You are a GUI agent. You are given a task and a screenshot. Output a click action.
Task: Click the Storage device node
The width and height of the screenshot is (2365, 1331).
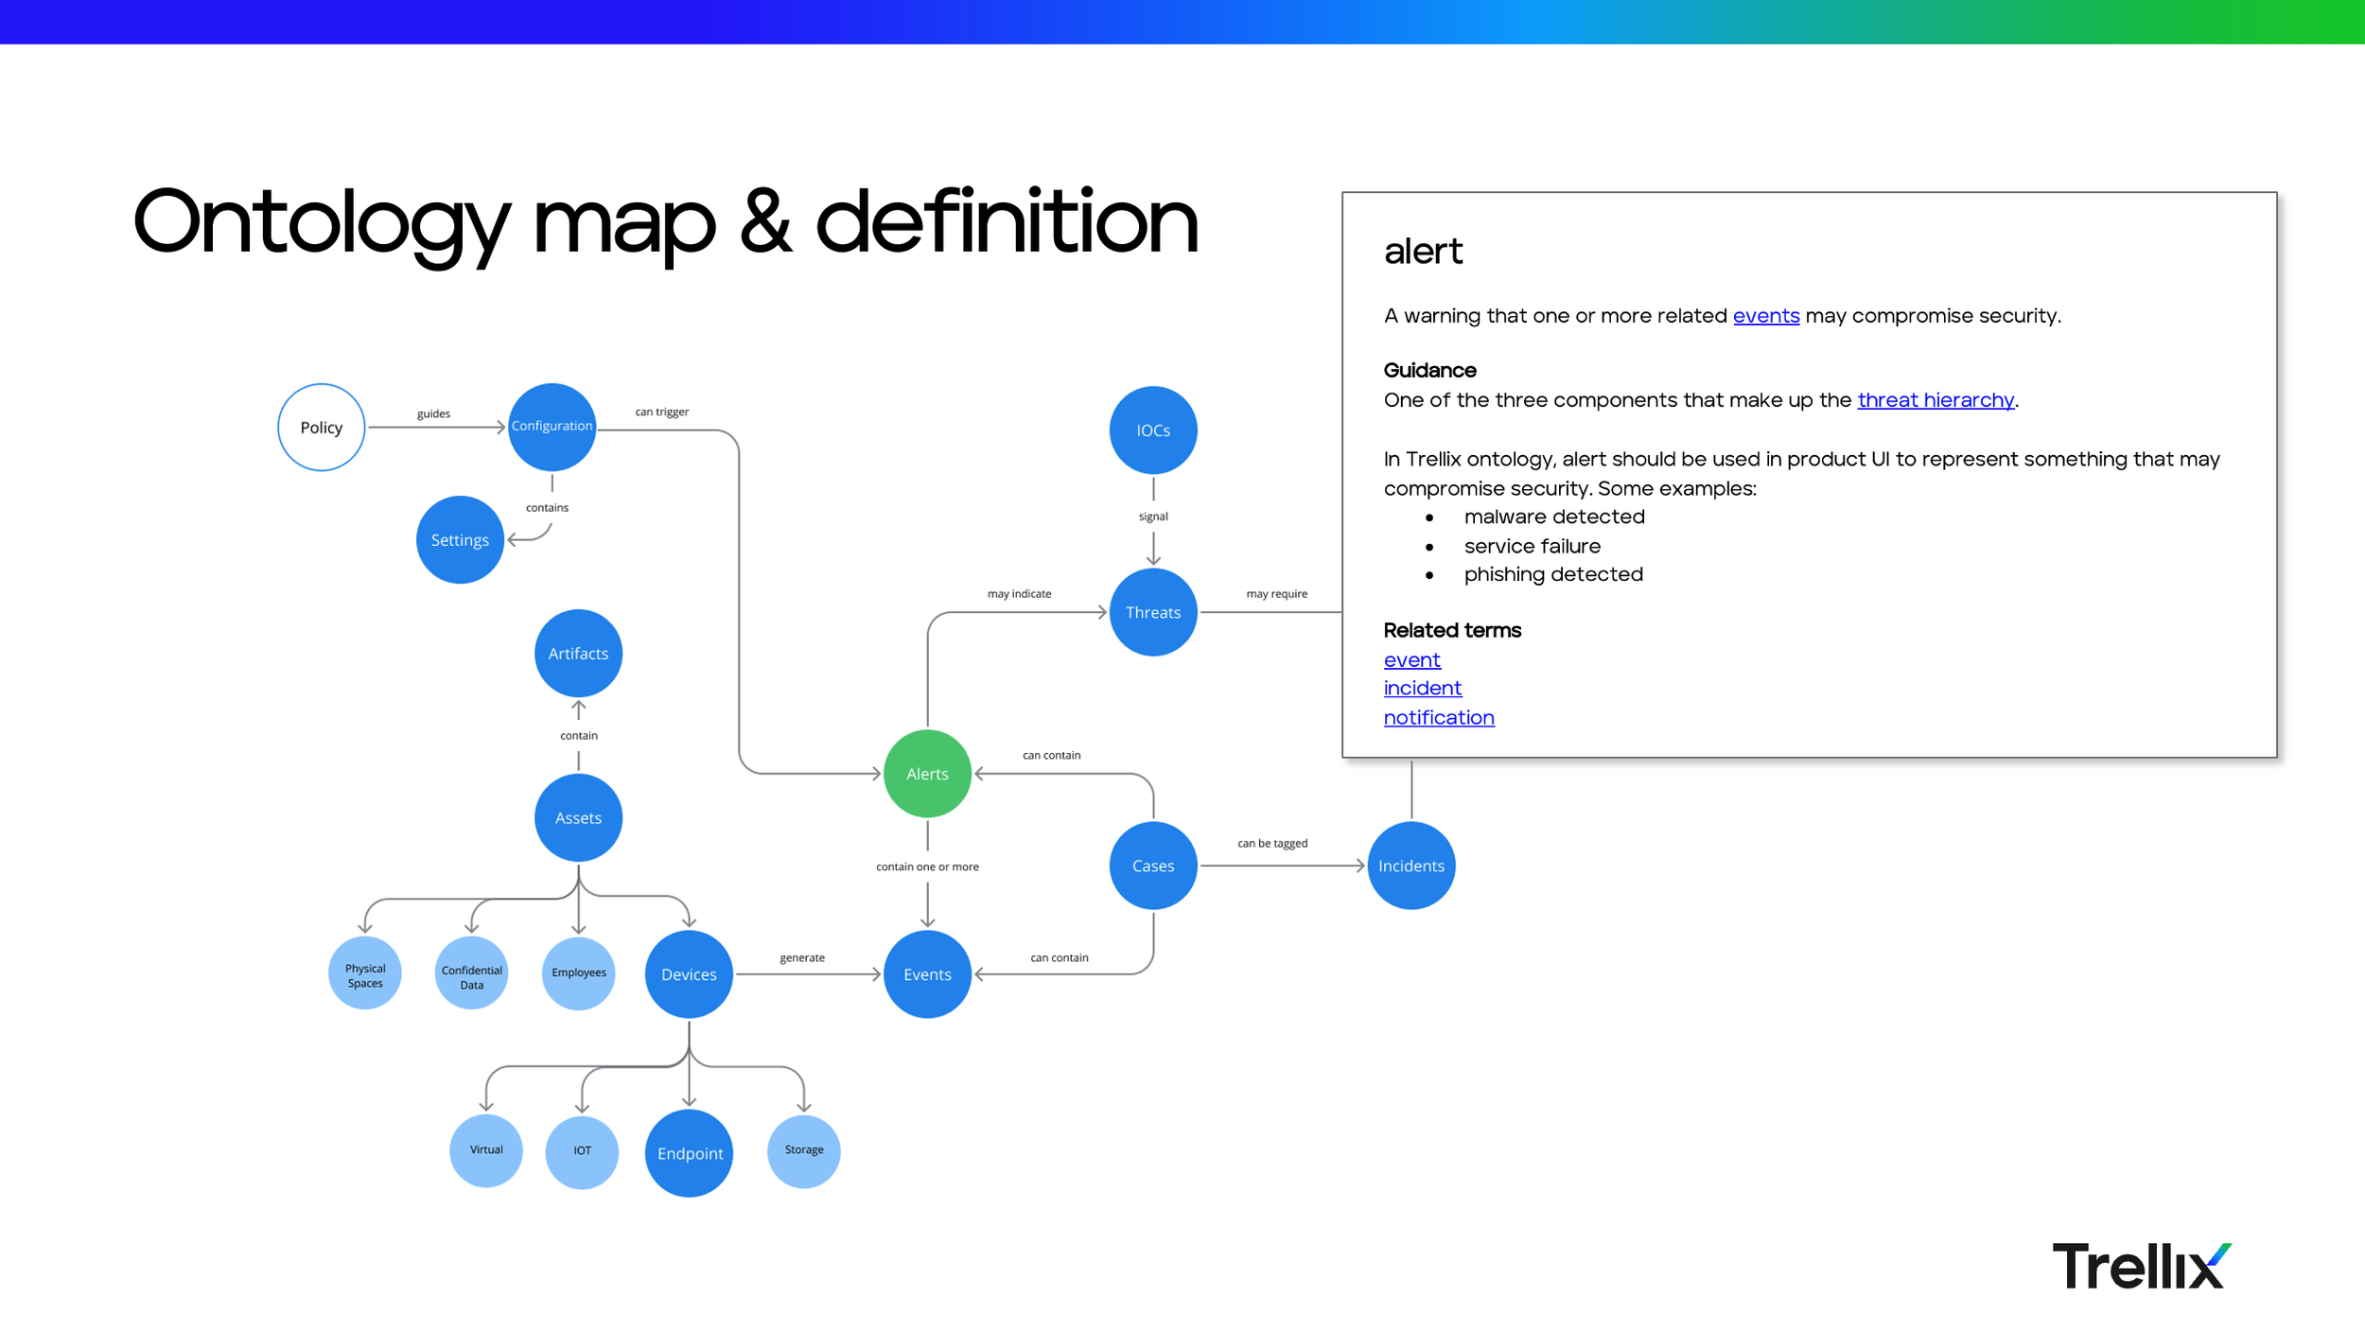pos(803,1151)
